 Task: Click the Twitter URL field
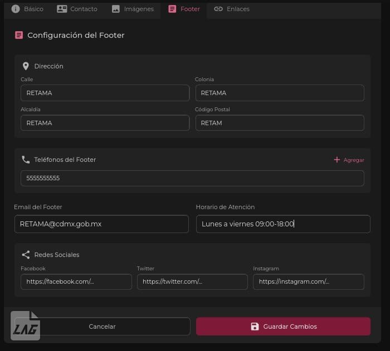point(192,281)
